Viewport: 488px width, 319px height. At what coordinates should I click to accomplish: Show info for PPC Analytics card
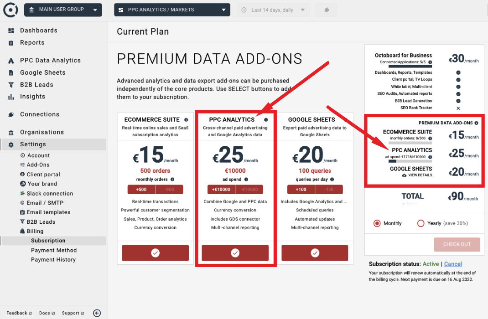point(266,120)
